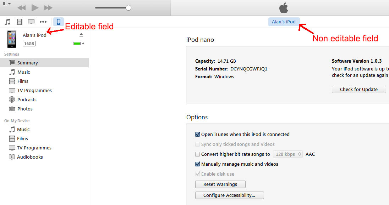
Task: Click the Options section heading
Action: tap(197, 117)
